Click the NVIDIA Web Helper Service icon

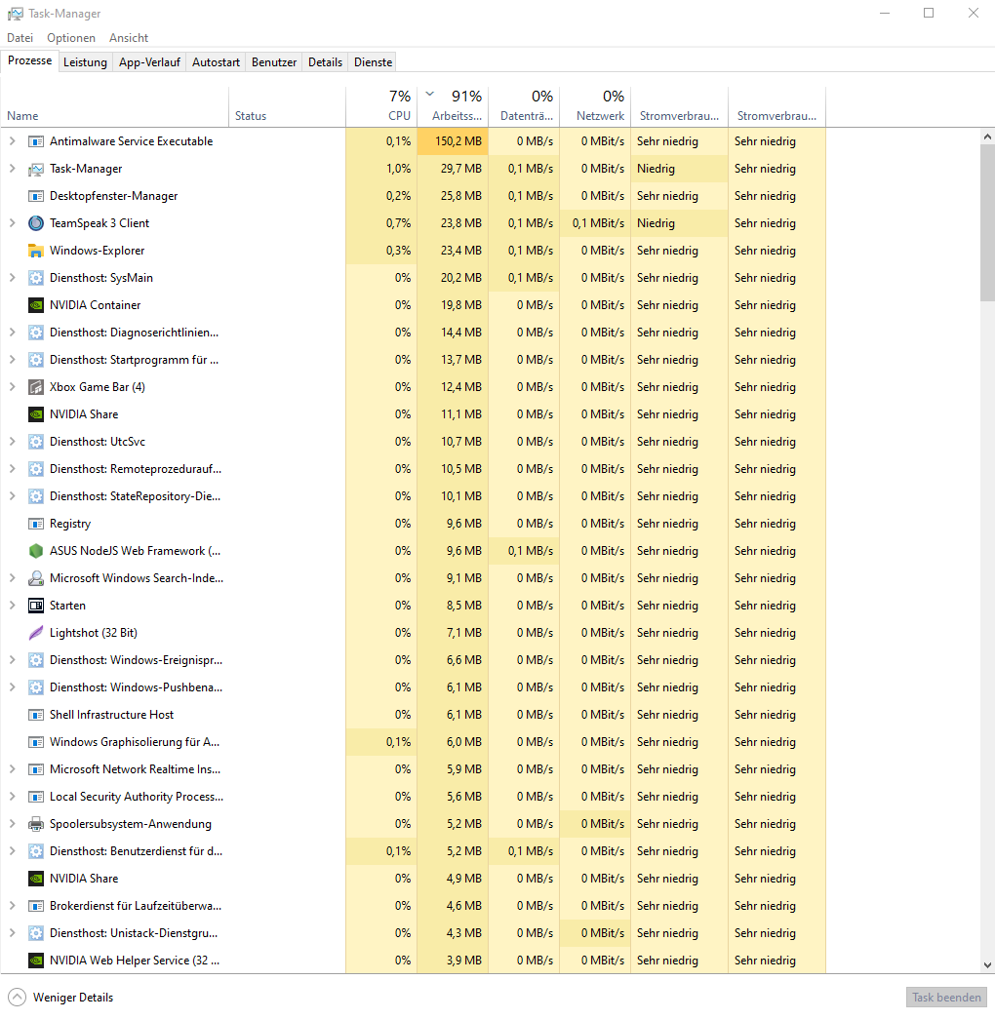pyautogui.click(x=36, y=961)
